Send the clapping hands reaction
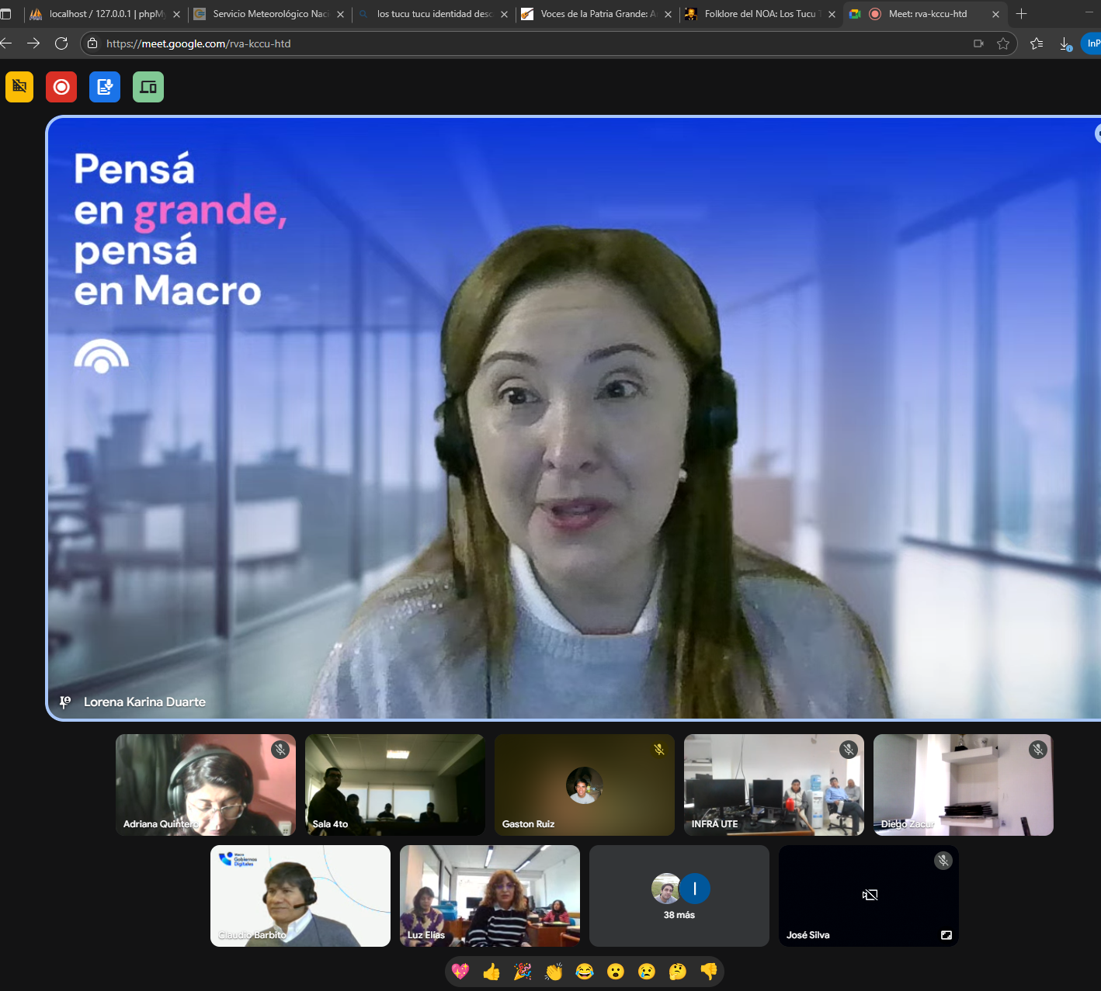This screenshot has width=1101, height=991. [x=554, y=972]
